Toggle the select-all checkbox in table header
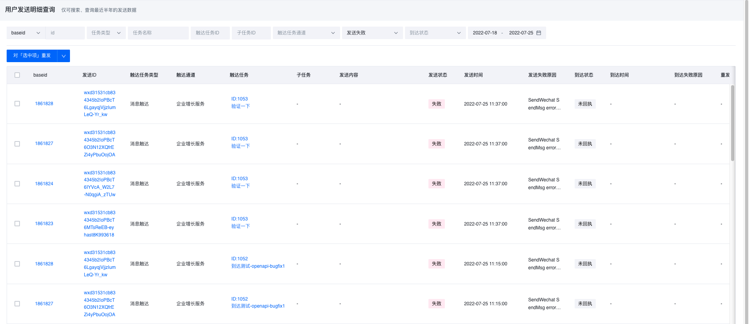This screenshot has width=749, height=324. click(x=17, y=75)
